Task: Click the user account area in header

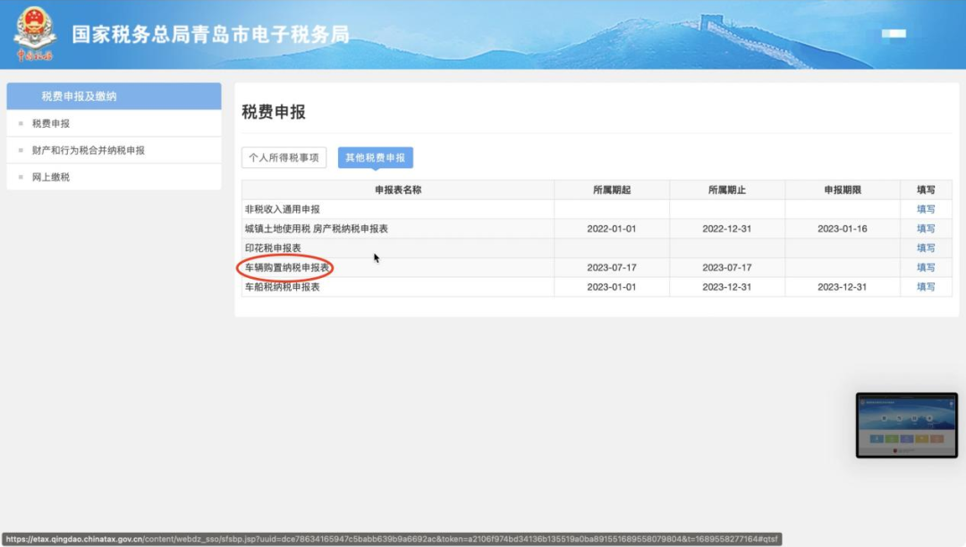Action: (x=893, y=34)
